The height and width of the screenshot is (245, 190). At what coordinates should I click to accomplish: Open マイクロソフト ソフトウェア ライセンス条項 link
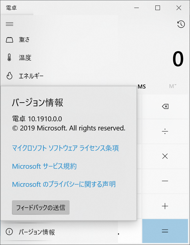click(x=66, y=148)
